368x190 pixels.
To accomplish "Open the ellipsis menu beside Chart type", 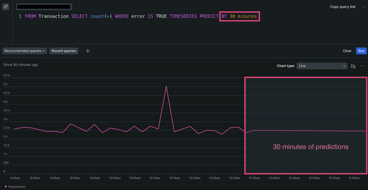I will 362,66.
